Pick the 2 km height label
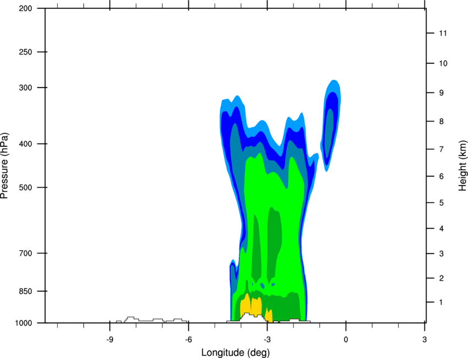The height and width of the screenshot is (358, 468). point(442,278)
